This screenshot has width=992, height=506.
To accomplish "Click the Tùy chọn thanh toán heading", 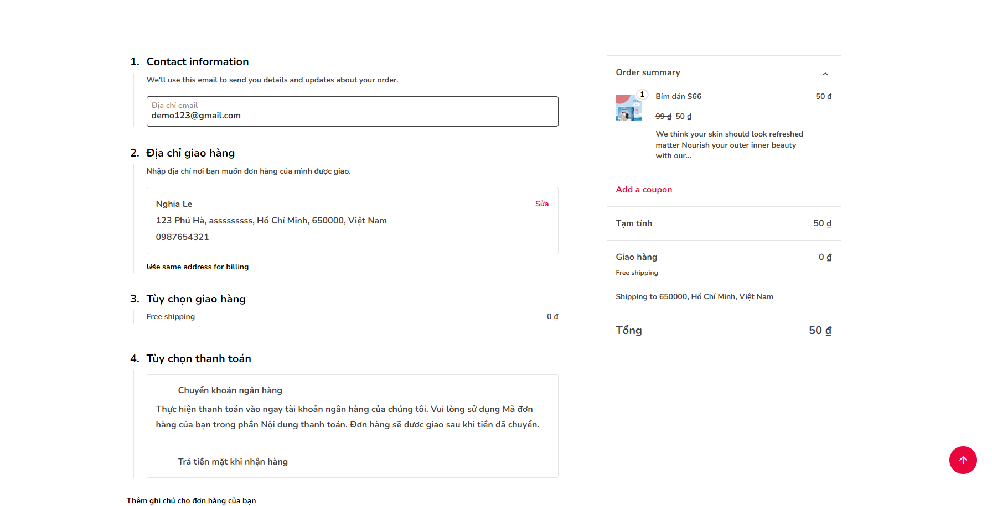I will (199, 358).
